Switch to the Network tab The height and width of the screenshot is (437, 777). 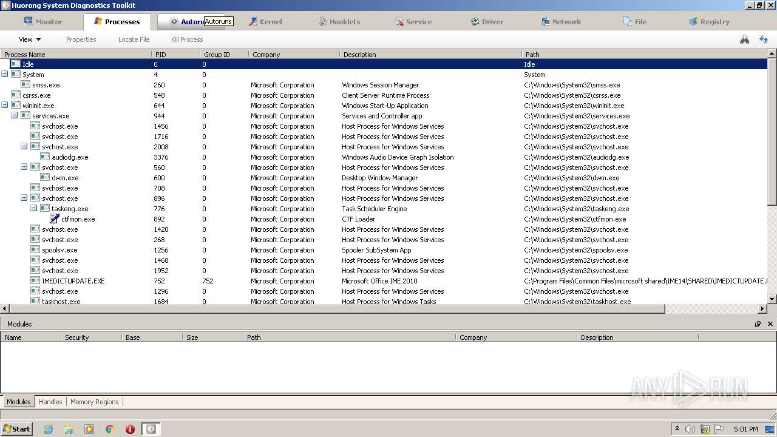(x=561, y=21)
